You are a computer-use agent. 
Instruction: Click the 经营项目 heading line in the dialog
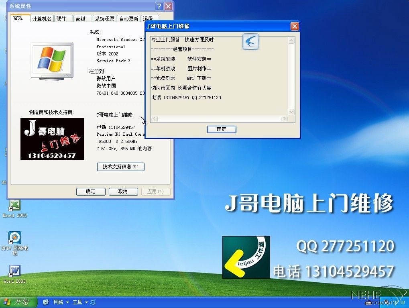point(182,49)
